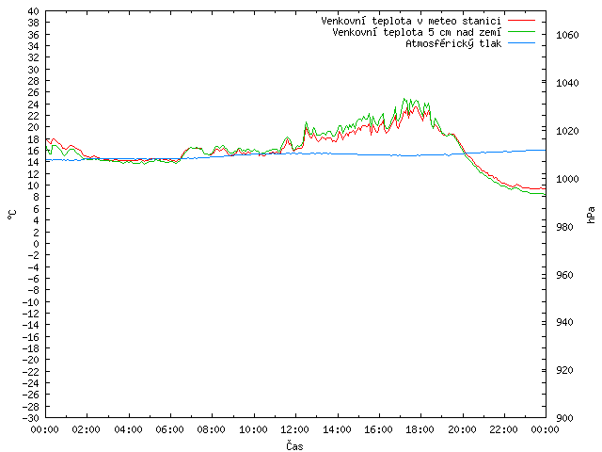Click the right axis unit label hPa

coord(591,215)
